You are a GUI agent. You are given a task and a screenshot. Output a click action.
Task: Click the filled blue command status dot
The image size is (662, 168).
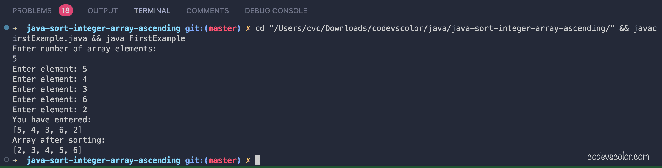pos(7,27)
